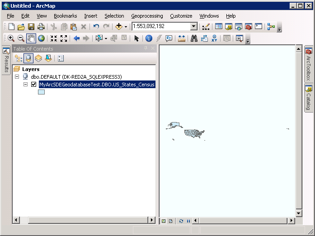Open the map scale dropdown
Viewport: 315px width, 236px height.
pyautogui.click(x=194, y=26)
